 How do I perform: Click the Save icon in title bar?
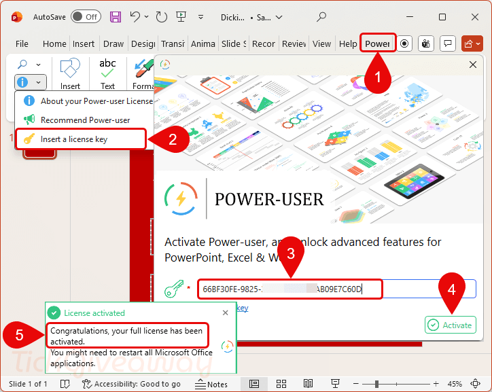pos(115,17)
